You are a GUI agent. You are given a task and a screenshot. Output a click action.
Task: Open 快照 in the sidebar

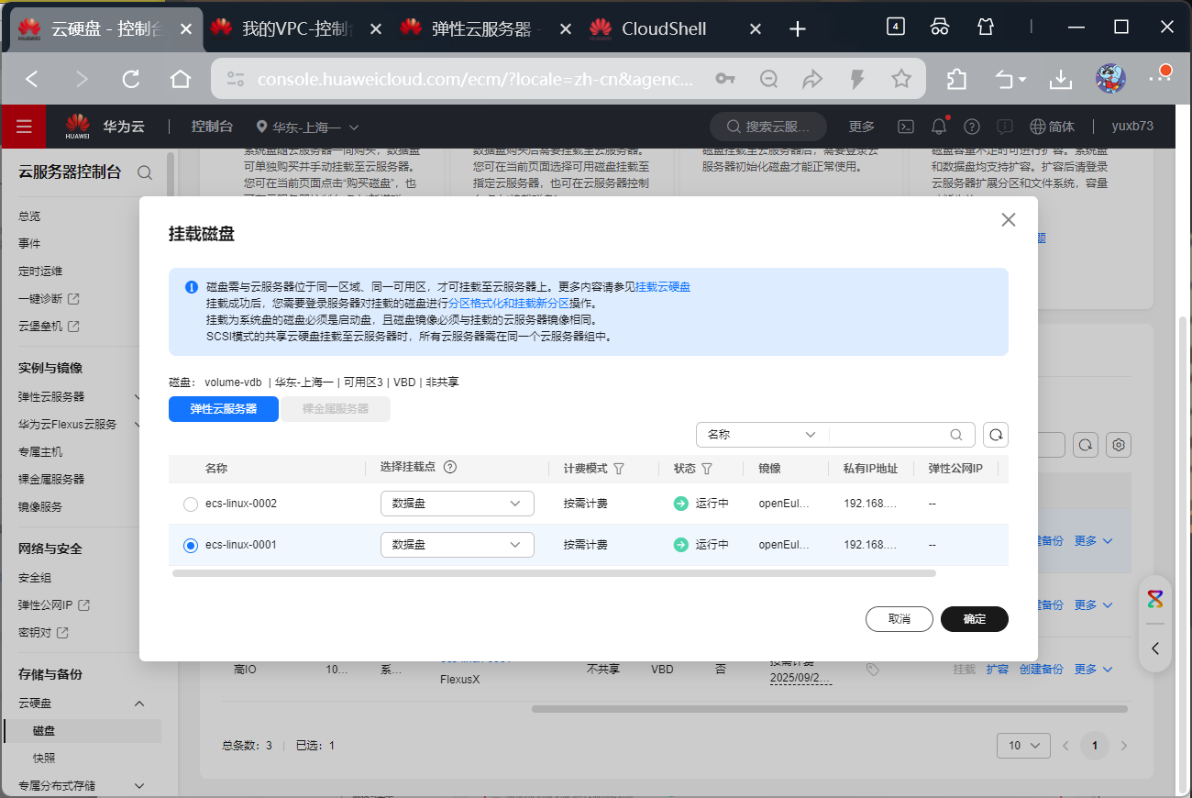click(x=44, y=758)
